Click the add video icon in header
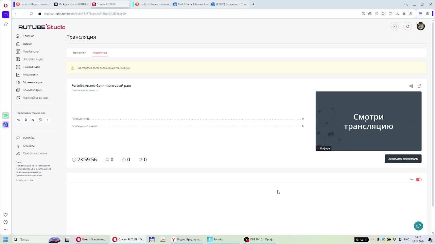 pyautogui.click(x=395, y=26)
